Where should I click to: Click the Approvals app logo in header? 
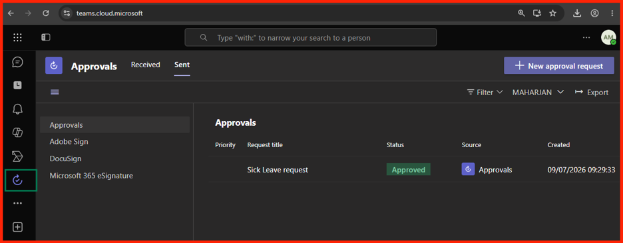54,66
